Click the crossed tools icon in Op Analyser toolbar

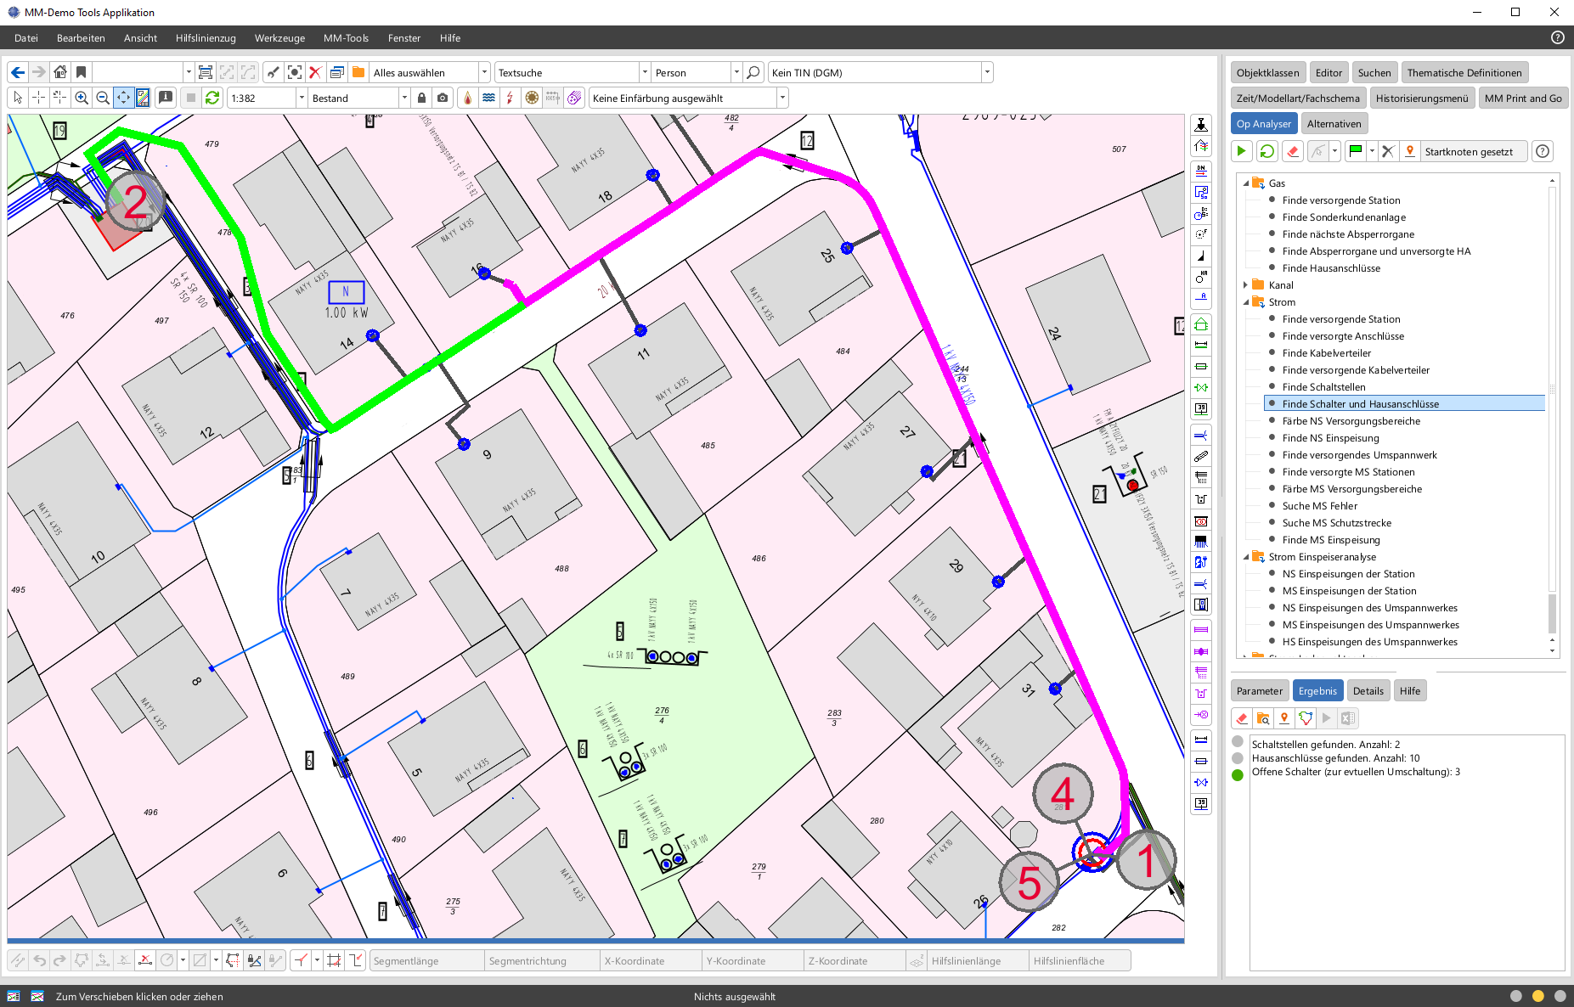pyautogui.click(x=1388, y=151)
